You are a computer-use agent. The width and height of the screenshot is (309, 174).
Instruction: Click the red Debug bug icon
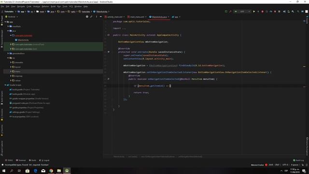click(262, 12)
